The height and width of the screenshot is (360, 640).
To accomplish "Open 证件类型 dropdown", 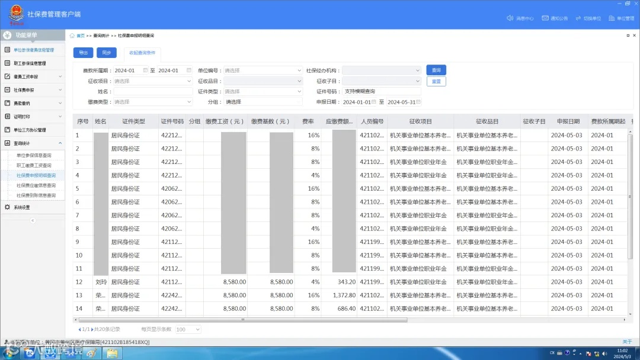I will 263,92.
